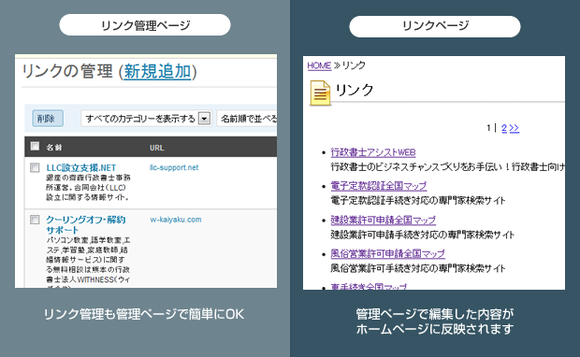Open the LLC設立支援.NET link name

click(81, 168)
